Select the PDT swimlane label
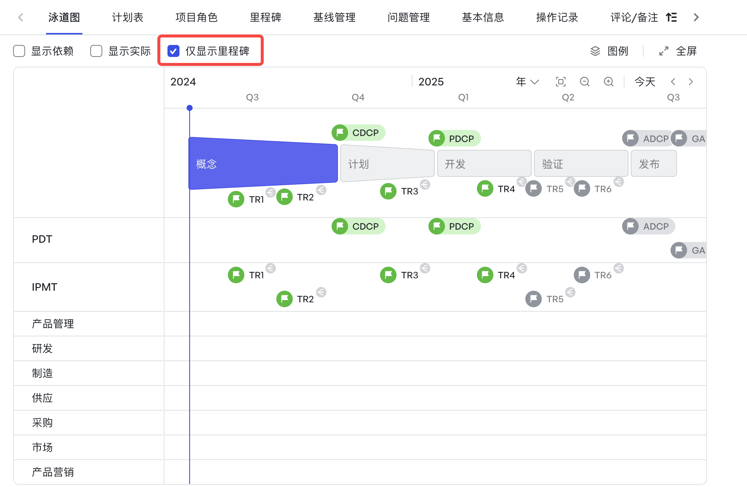The image size is (747, 487). point(42,239)
